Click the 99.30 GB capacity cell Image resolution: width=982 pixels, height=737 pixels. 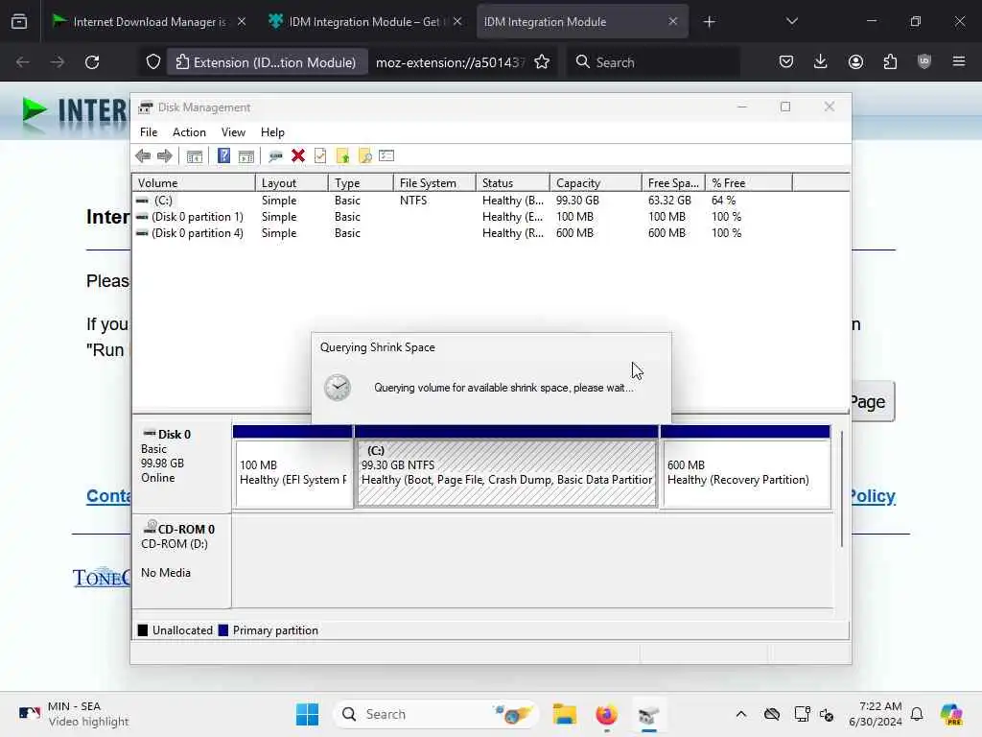pos(577,201)
